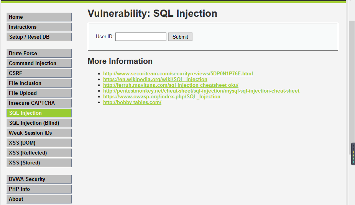Viewport: 355px width, 205px height.
Task: Visit the bobby-tables.com link
Action: 132,102
